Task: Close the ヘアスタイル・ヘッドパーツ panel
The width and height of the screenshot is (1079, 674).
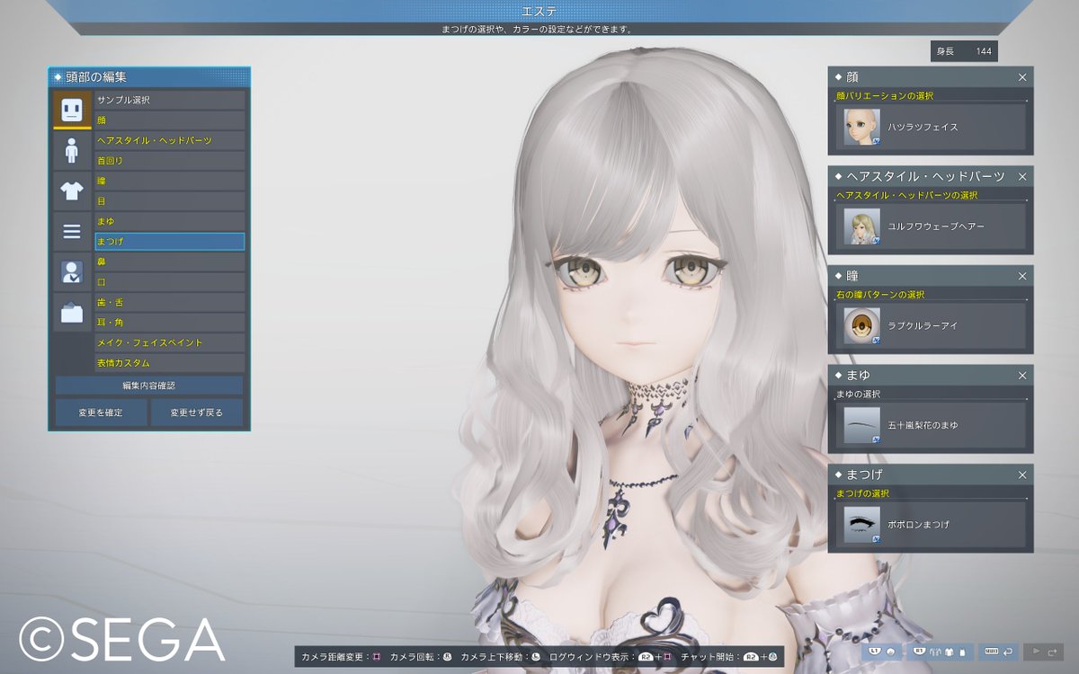Action: point(1022,177)
